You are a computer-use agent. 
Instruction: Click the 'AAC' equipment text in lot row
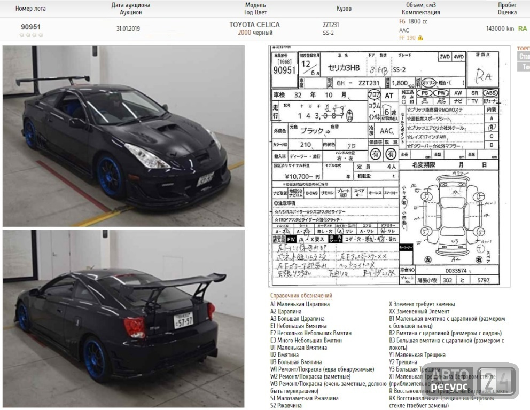click(x=404, y=30)
